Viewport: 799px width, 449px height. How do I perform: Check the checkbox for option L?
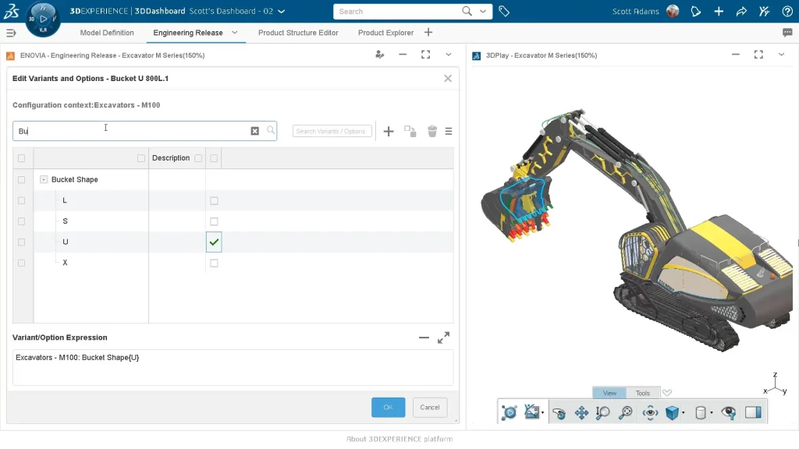(x=214, y=200)
